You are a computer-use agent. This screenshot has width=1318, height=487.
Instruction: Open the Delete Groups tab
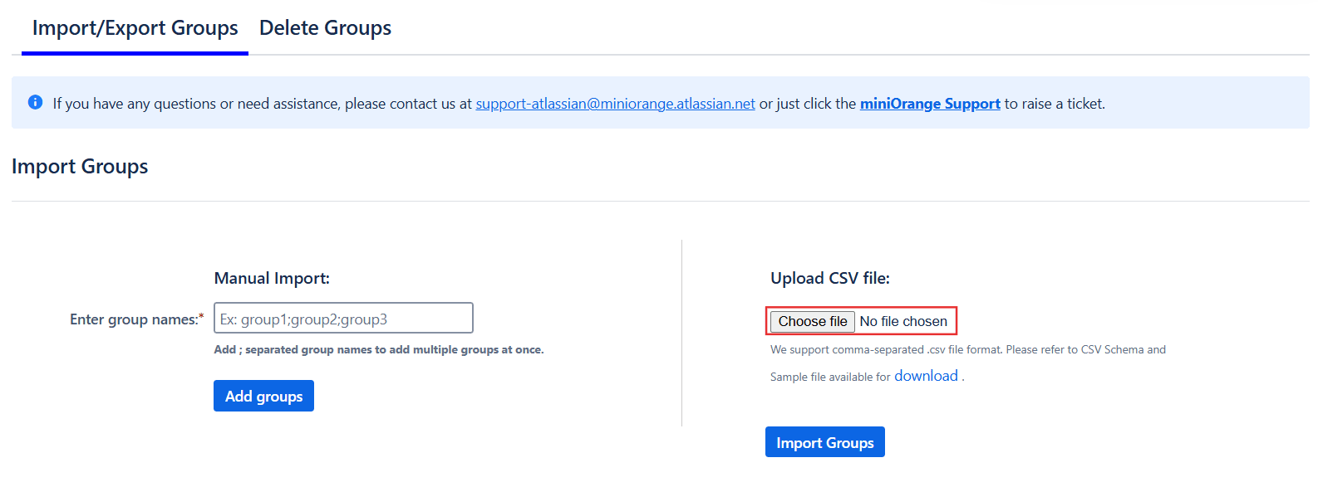pyautogui.click(x=325, y=28)
